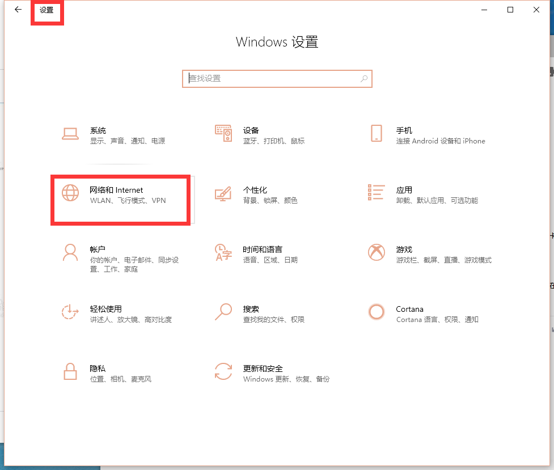Click the Search magnifier category icon
Image resolution: width=554 pixels, height=470 pixels.
tap(223, 312)
